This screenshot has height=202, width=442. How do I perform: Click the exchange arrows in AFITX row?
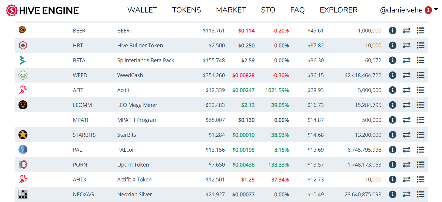click(407, 179)
